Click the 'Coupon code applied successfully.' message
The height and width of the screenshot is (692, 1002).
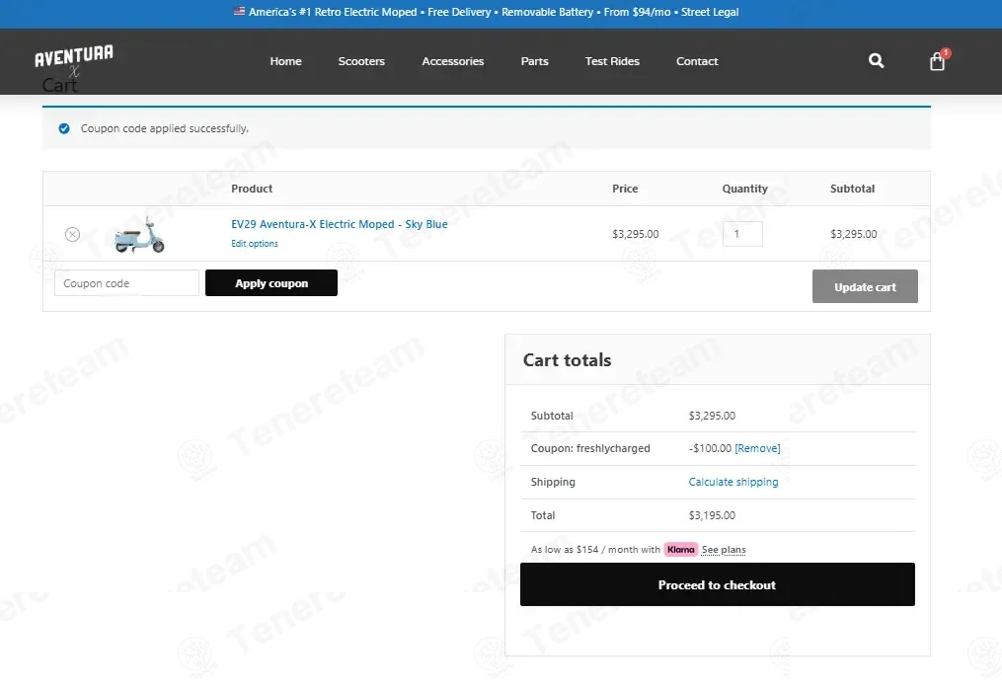click(x=164, y=128)
